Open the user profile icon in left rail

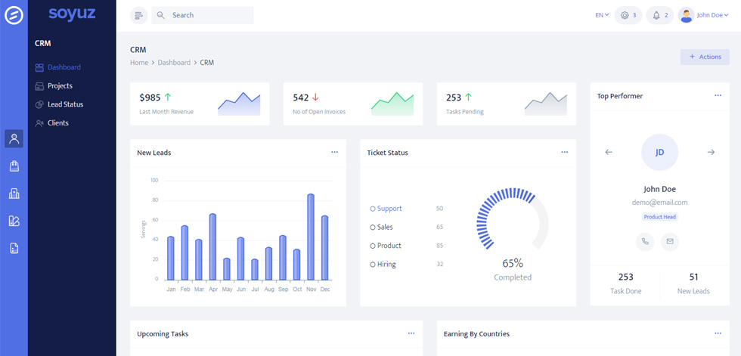tap(14, 139)
